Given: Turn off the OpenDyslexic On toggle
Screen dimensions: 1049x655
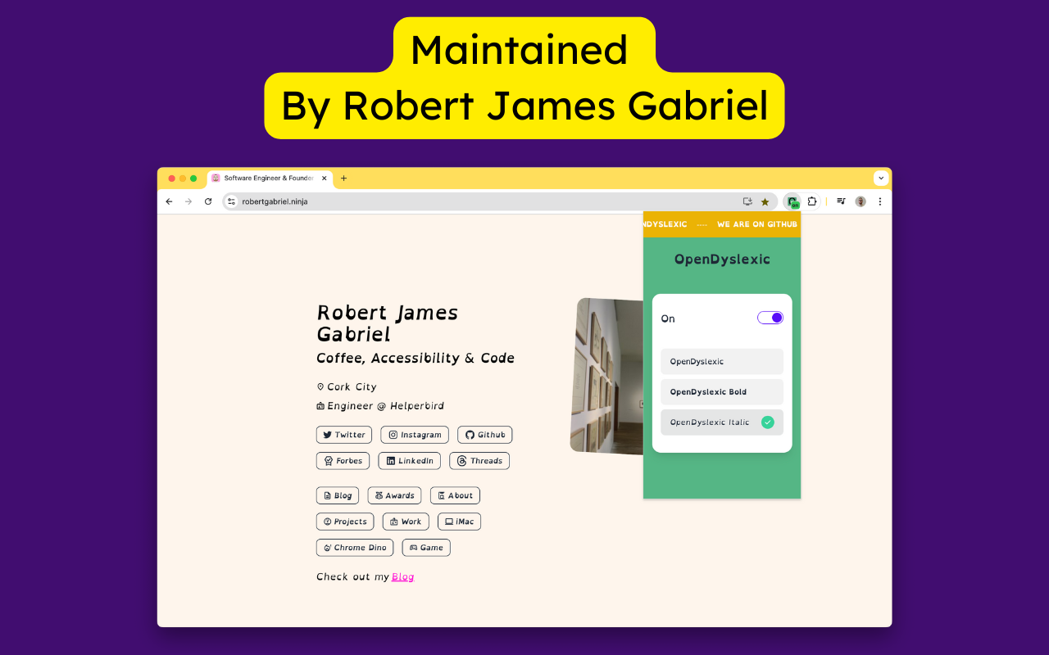Looking at the screenshot, I should (770, 318).
